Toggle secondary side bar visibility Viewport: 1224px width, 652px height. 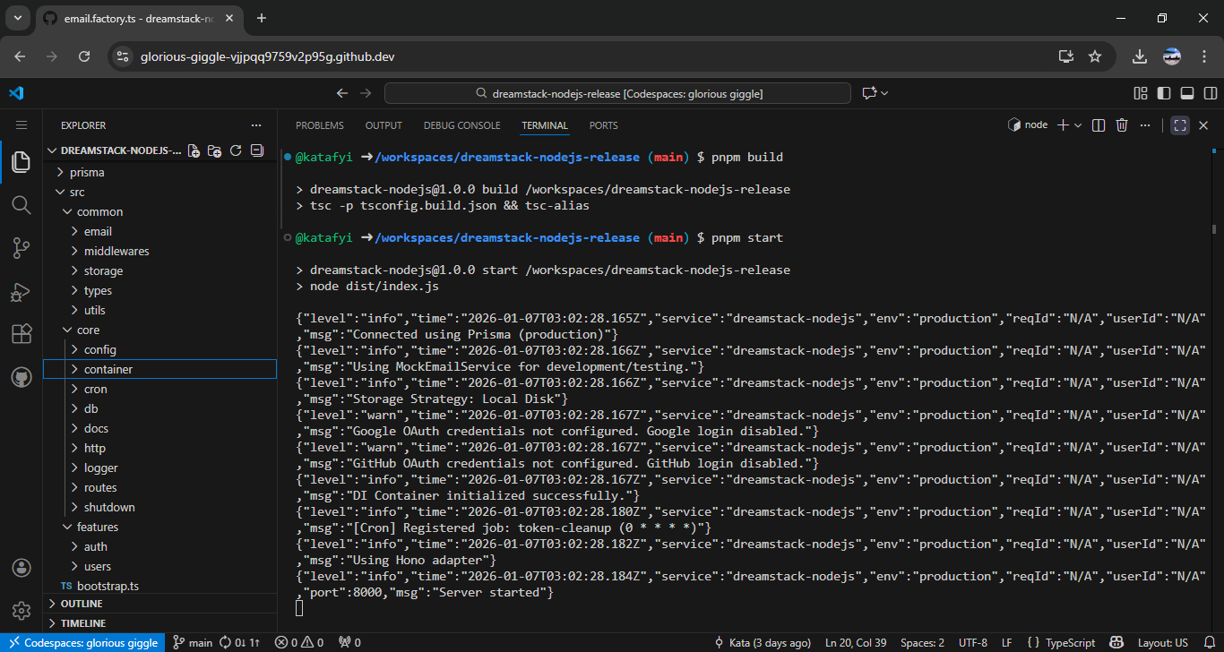1211,93
